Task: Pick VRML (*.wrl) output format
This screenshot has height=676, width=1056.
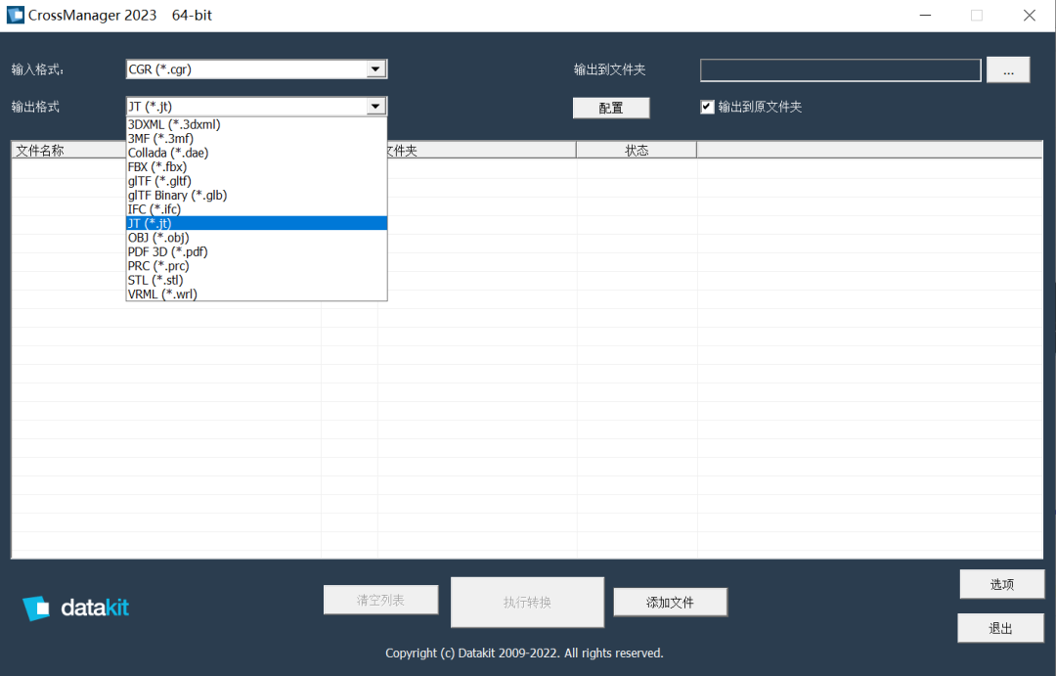Action: pyautogui.click(x=256, y=294)
